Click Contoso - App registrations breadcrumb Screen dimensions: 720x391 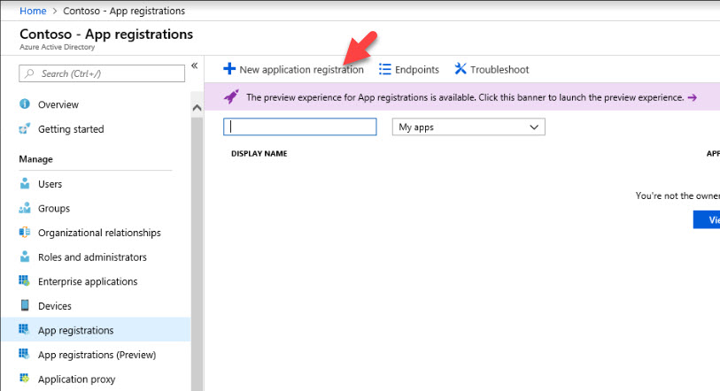124,11
